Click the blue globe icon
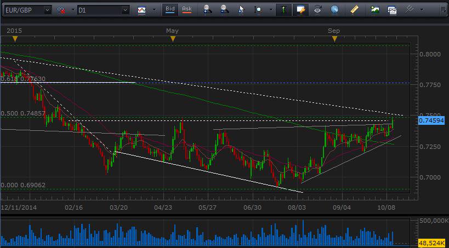Screen dimensions: 449x248 334,10
